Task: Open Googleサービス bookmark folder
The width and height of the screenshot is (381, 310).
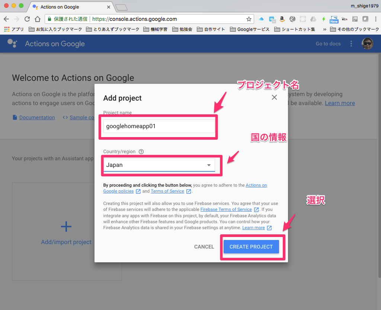Action: point(250,29)
